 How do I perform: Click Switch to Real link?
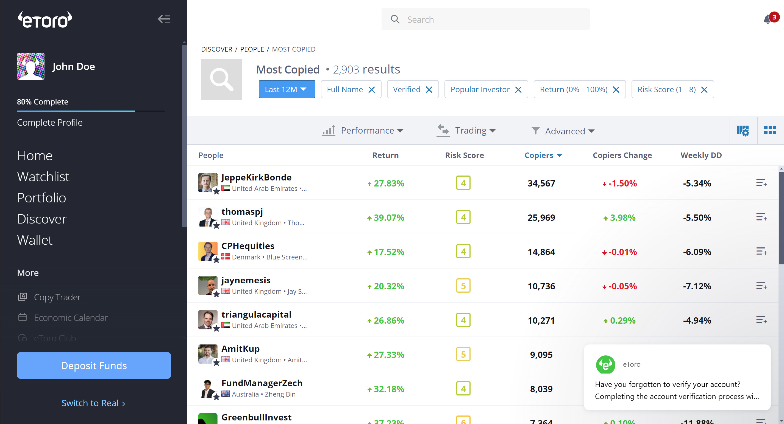93,403
